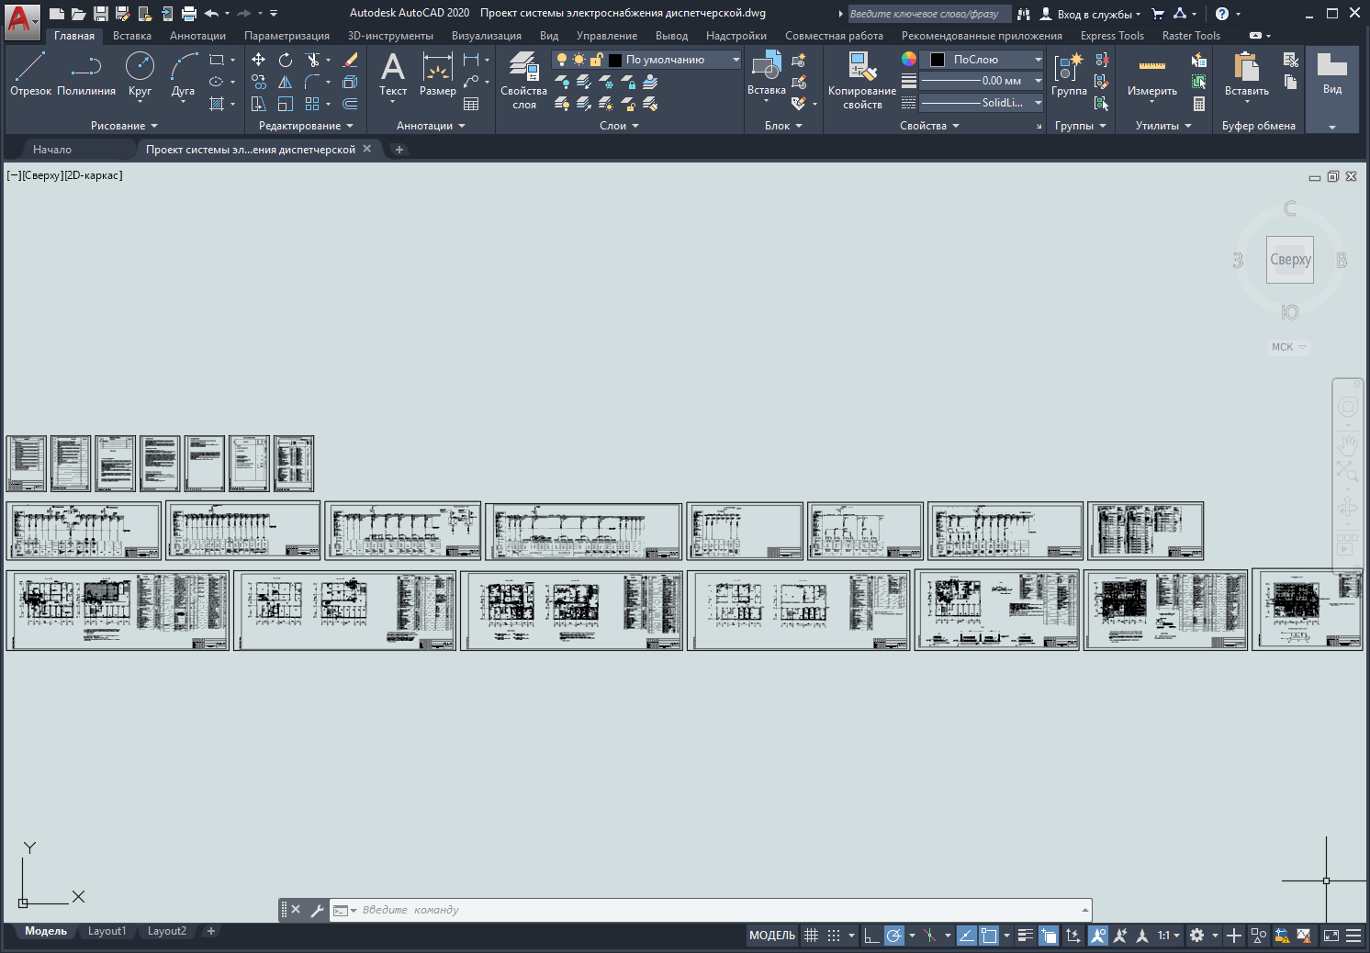Activate the Move tool
1370x953 pixels.
259,60
